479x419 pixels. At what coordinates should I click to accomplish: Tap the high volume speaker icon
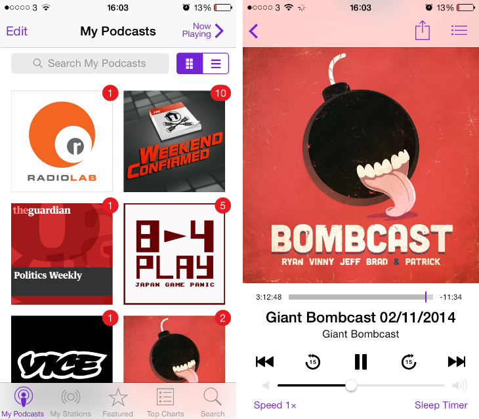pyautogui.click(x=460, y=386)
